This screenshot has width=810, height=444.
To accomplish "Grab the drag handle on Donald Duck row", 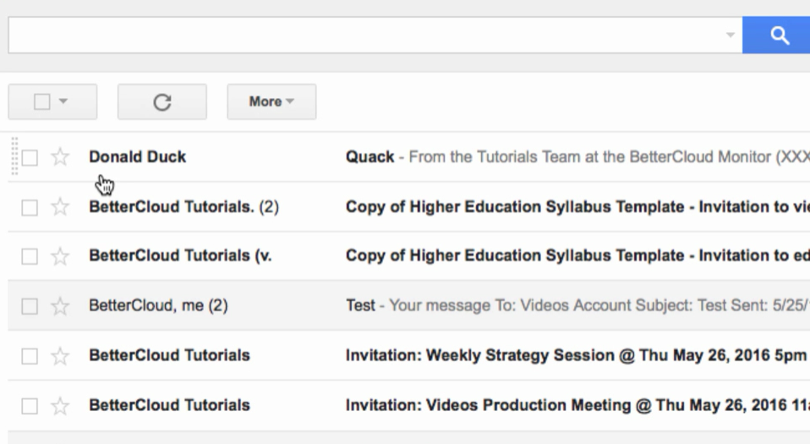I will pyautogui.click(x=14, y=156).
